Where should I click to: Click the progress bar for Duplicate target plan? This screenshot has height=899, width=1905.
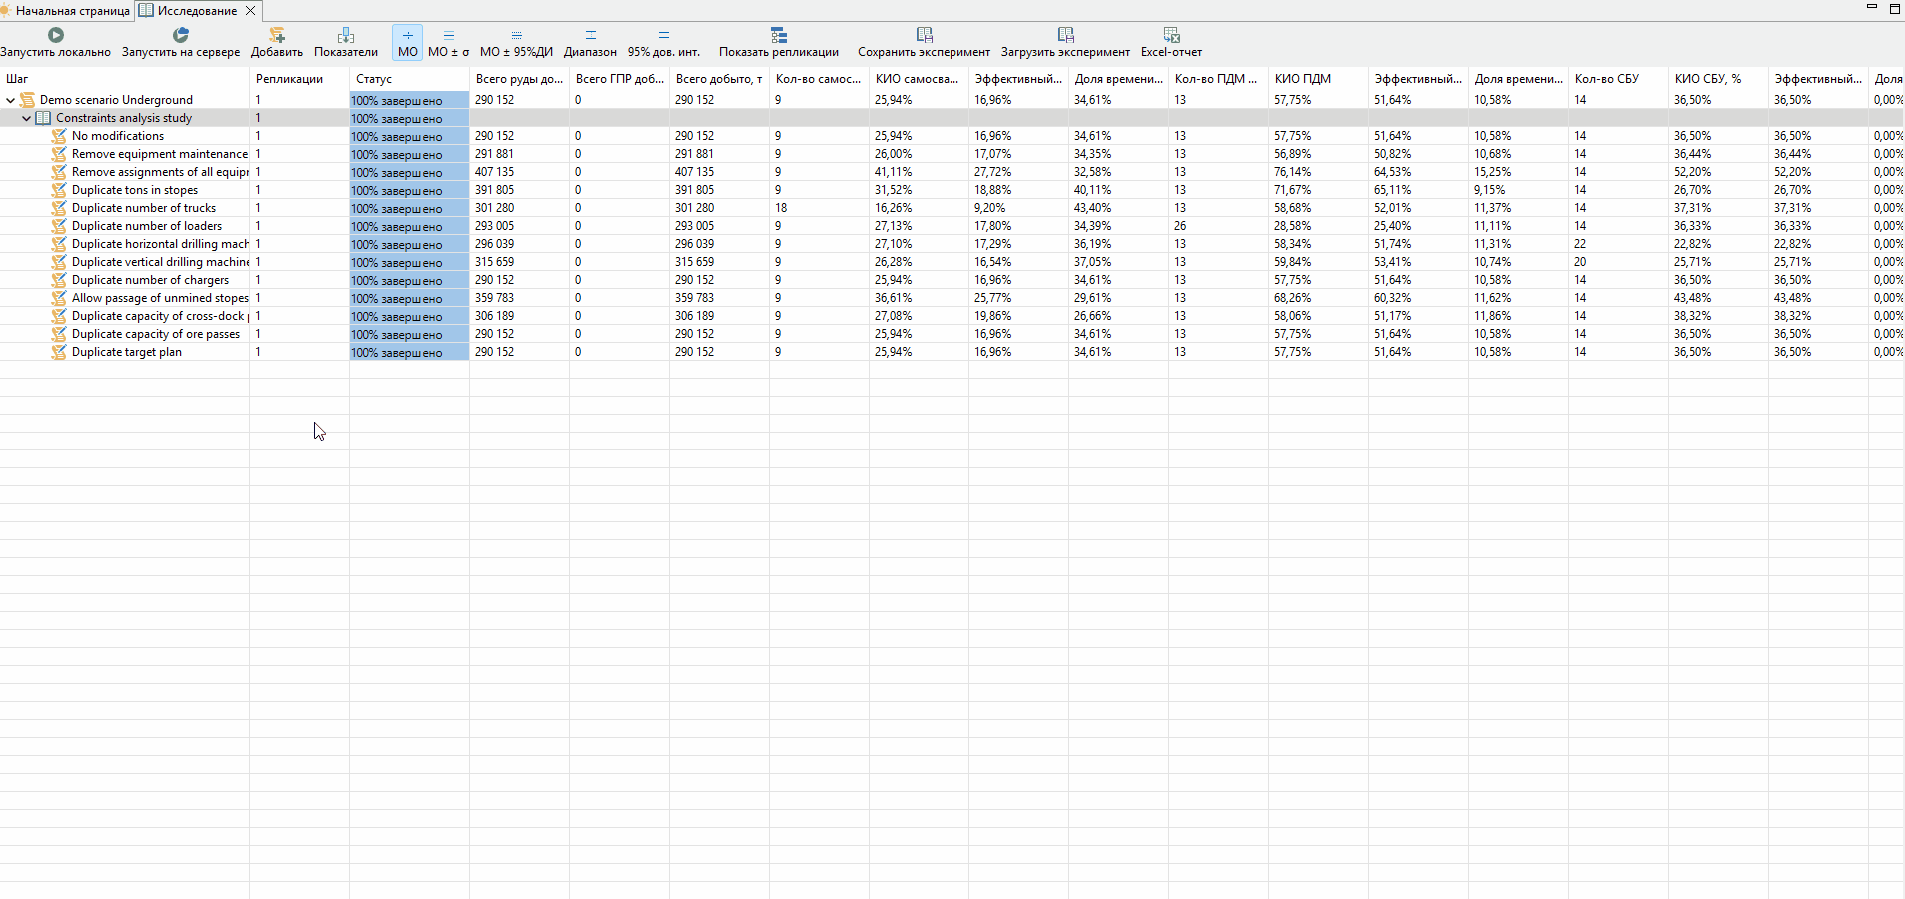point(409,352)
